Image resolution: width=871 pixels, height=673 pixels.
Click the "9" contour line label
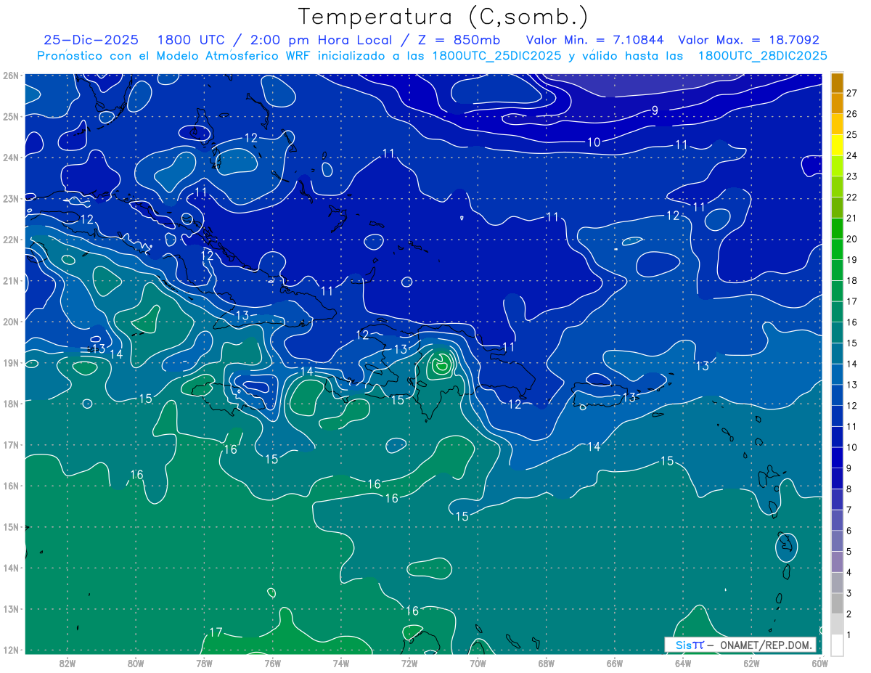click(655, 110)
